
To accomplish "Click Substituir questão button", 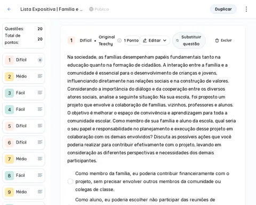I will [189, 41].
